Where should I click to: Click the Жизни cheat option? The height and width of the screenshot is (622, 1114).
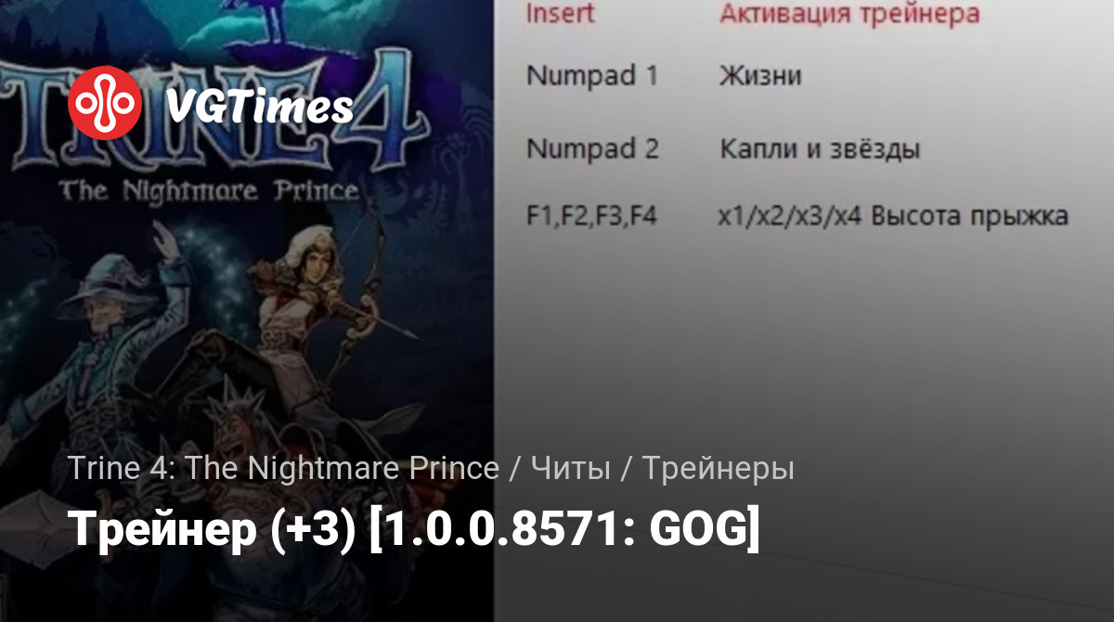click(x=759, y=75)
